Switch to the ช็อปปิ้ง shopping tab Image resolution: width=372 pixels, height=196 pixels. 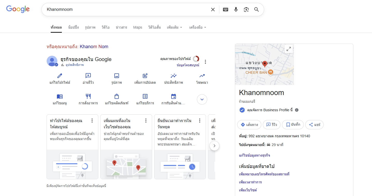73,27
